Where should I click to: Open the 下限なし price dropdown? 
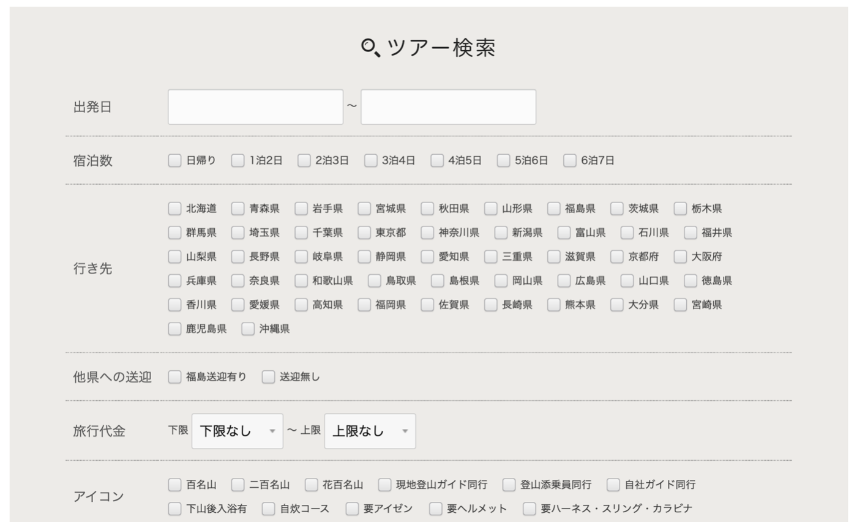[238, 431]
